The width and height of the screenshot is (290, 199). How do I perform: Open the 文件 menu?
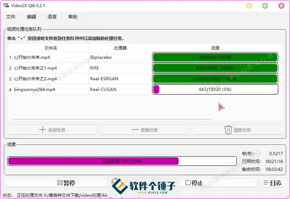[x=10, y=17]
